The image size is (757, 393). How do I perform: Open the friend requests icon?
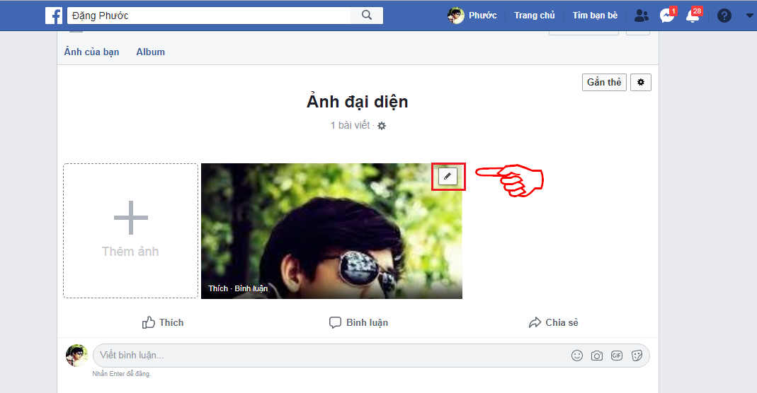(x=641, y=16)
